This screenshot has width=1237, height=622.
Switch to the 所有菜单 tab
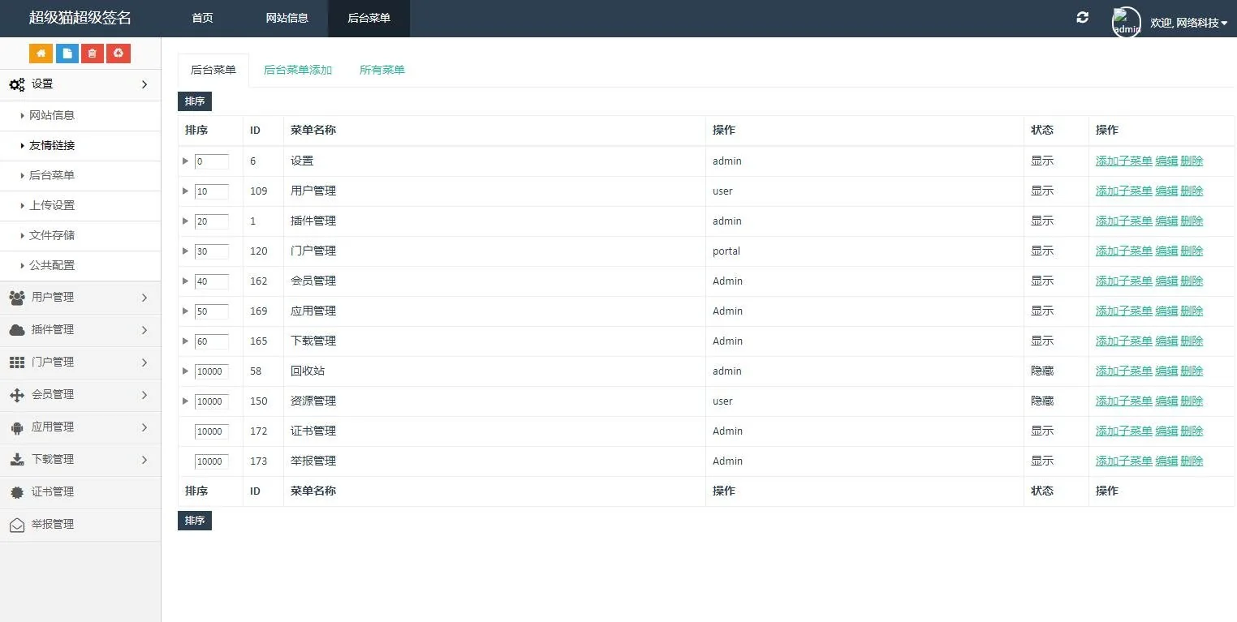pyautogui.click(x=381, y=71)
